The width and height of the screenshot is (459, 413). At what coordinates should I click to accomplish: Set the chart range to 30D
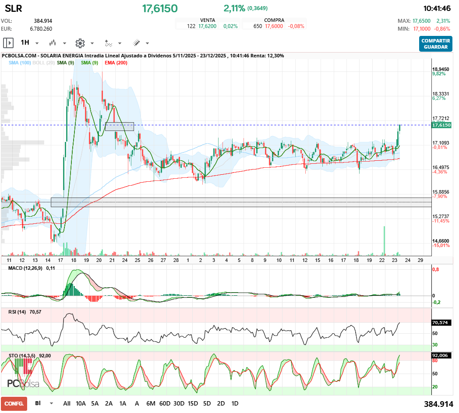[x=179, y=403]
